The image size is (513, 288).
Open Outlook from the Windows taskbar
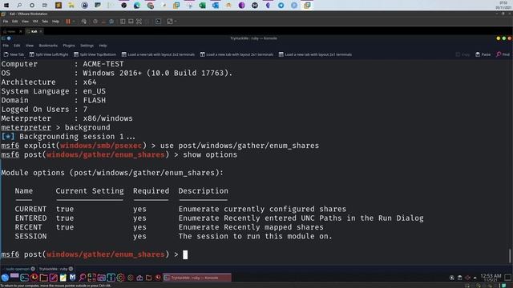(x=216, y=6)
